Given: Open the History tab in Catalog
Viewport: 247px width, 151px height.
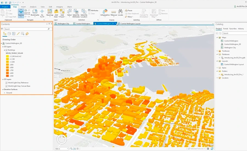Looking at the screenshot, I should [x=241, y=29].
